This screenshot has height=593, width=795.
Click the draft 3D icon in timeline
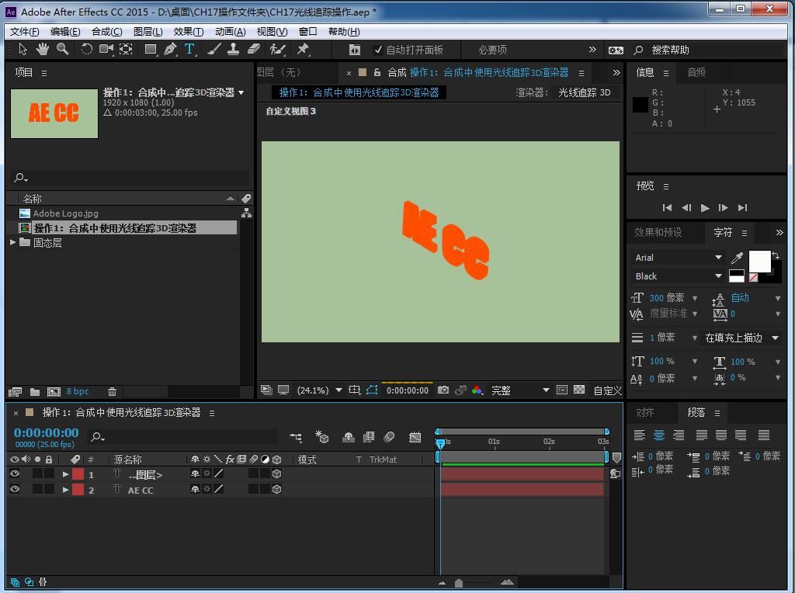click(x=321, y=436)
